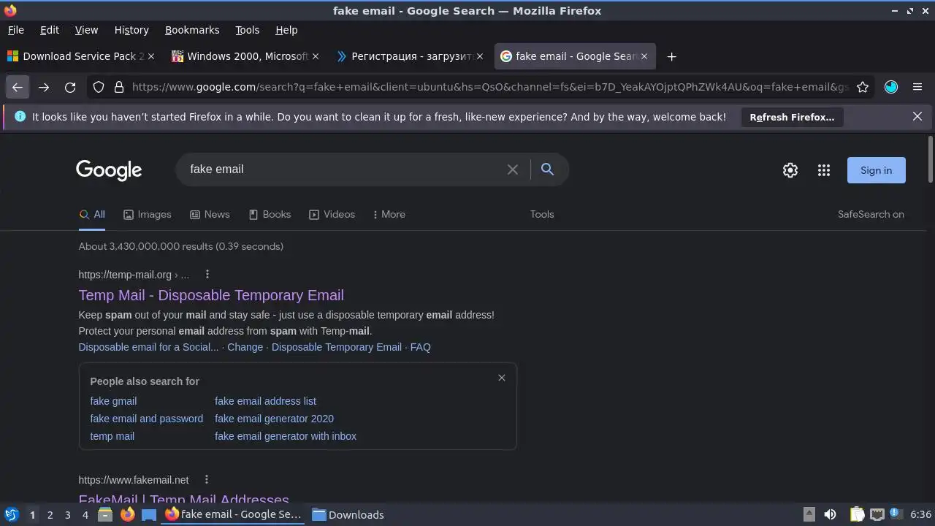Open Temp Mail - Disposable Temporary Email result

point(211,295)
